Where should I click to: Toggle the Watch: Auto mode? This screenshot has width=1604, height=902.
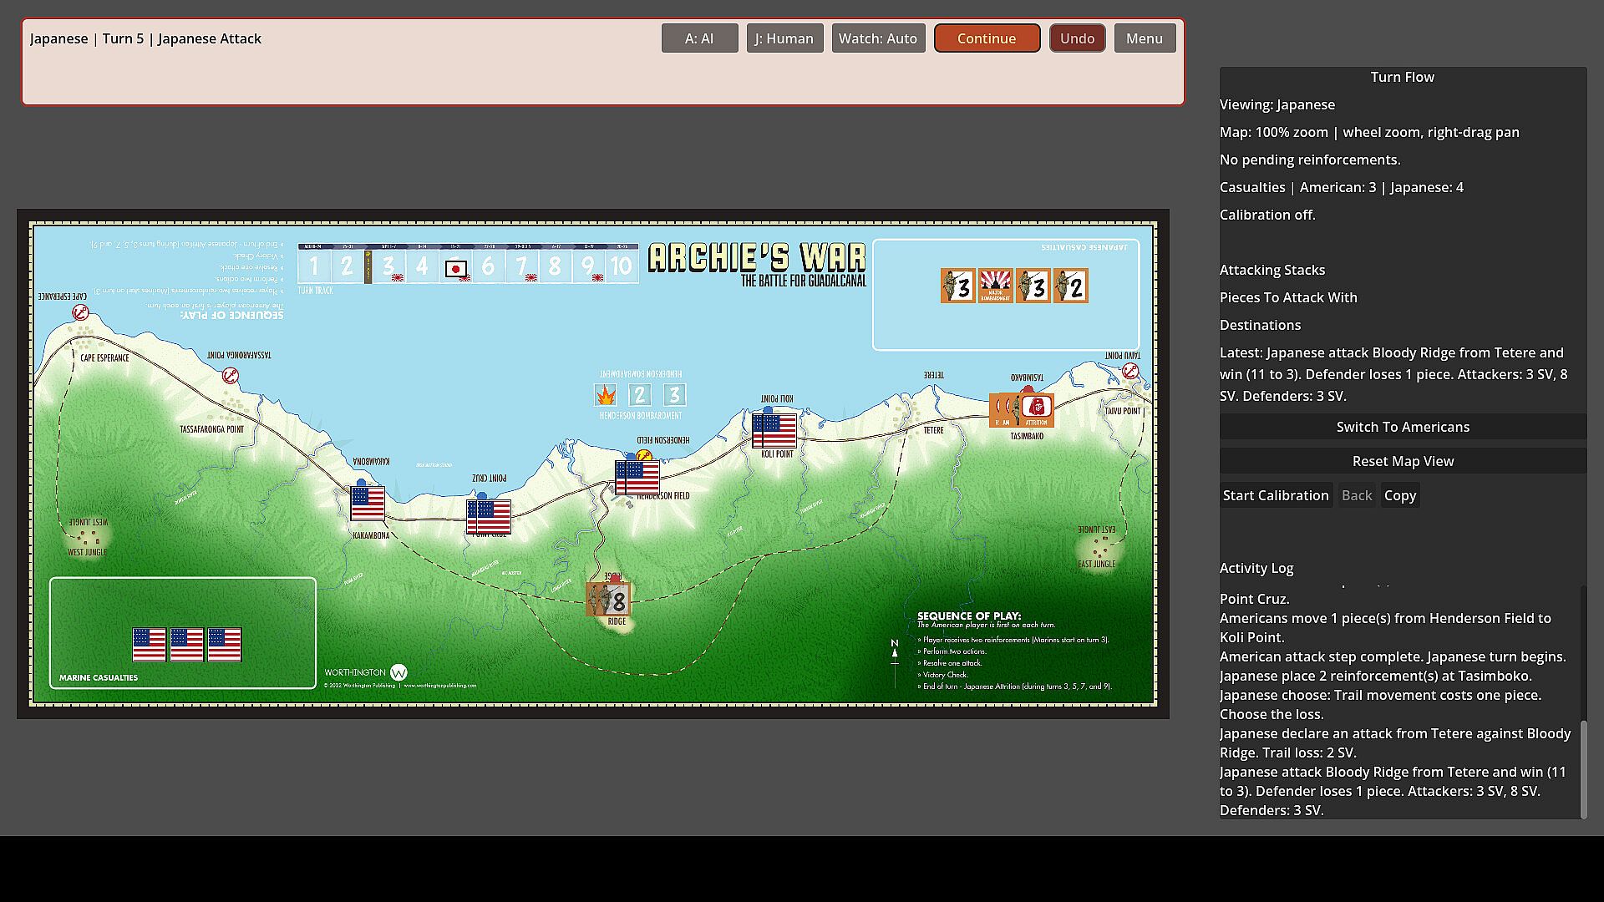878,38
